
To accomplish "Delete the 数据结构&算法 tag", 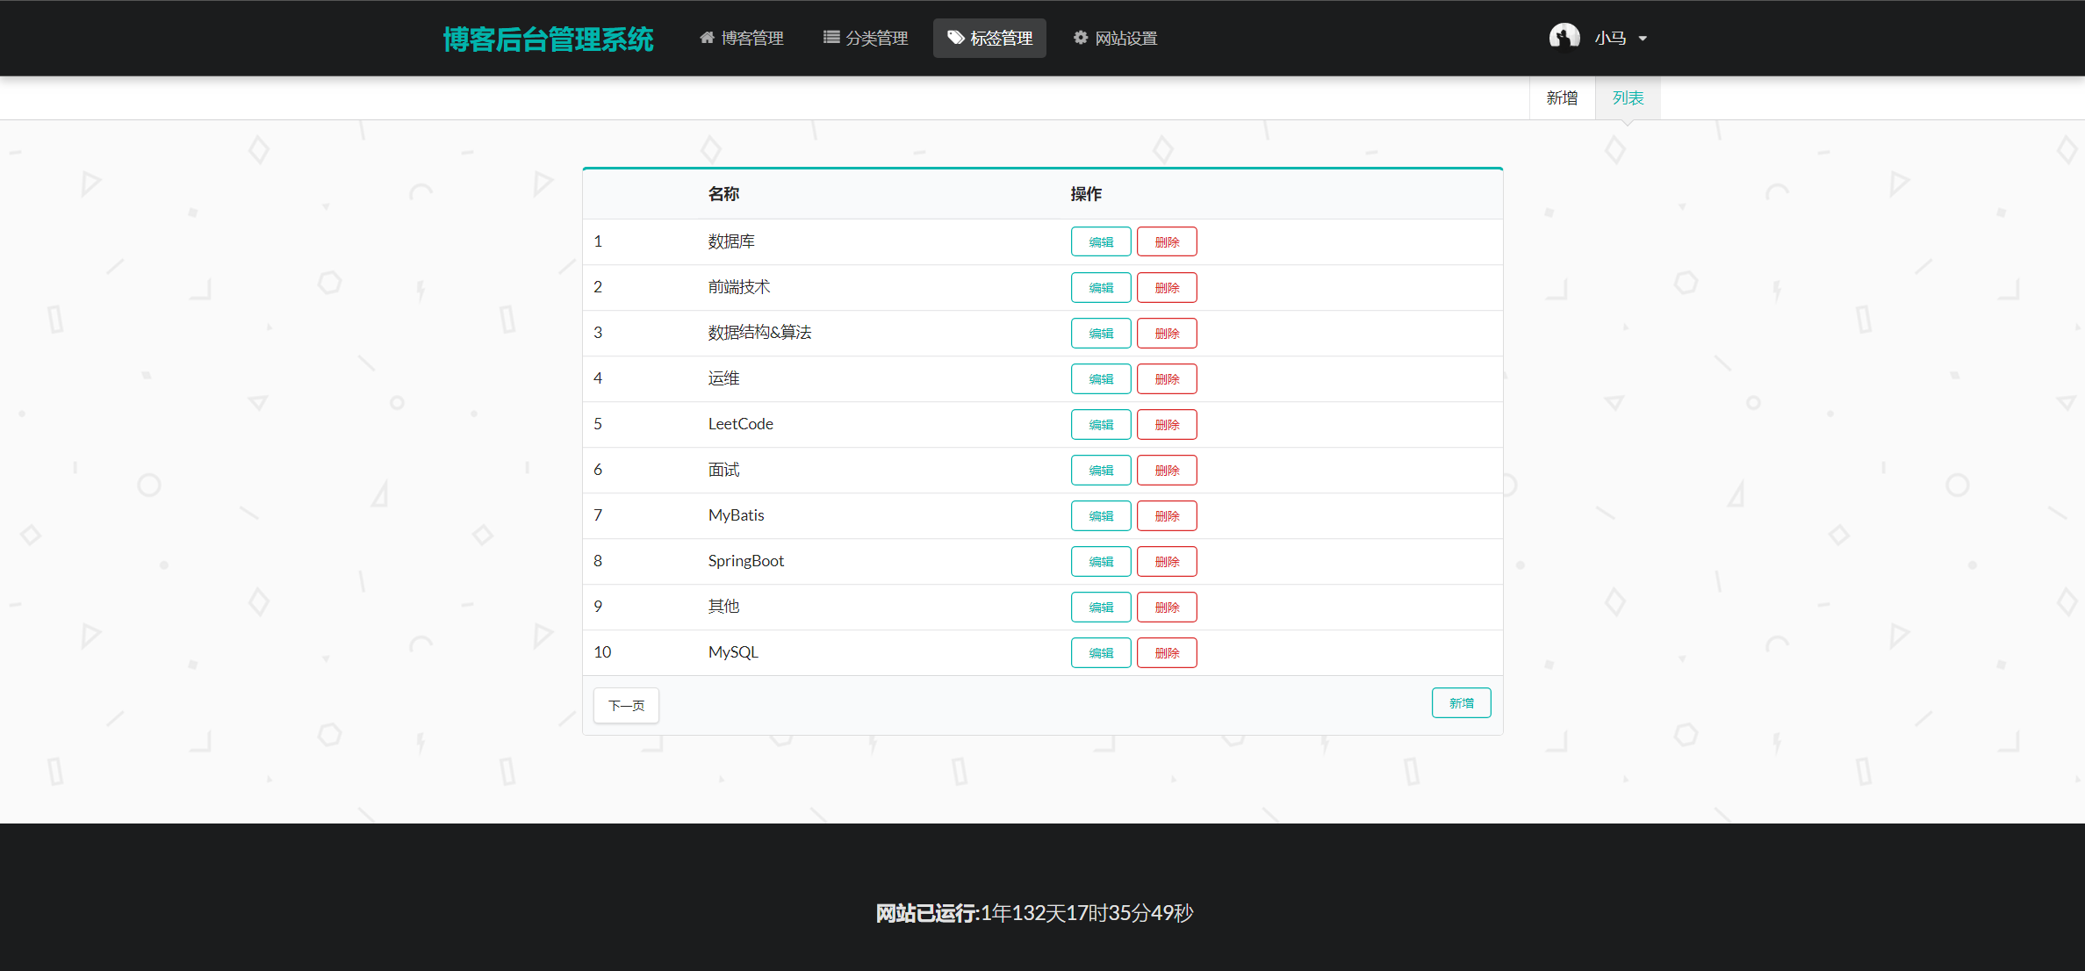I will (1167, 333).
